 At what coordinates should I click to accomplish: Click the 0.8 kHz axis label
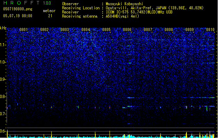pos(3,97)
